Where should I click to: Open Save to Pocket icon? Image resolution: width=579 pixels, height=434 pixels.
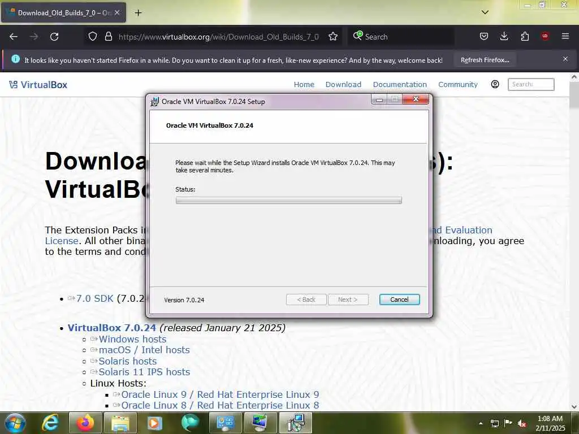point(484,36)
